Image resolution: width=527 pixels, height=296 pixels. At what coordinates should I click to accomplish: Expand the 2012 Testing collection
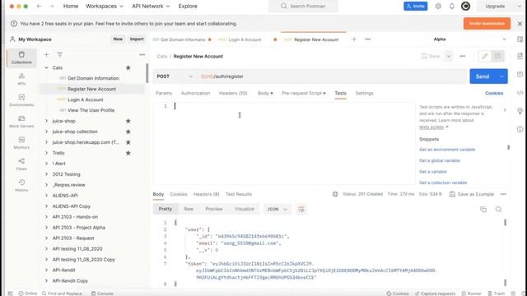pyautogui.click(x=46, y=174)
